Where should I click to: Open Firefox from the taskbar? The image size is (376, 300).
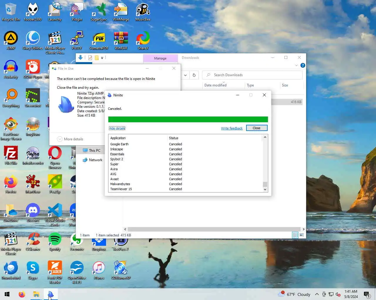point(22,294)
